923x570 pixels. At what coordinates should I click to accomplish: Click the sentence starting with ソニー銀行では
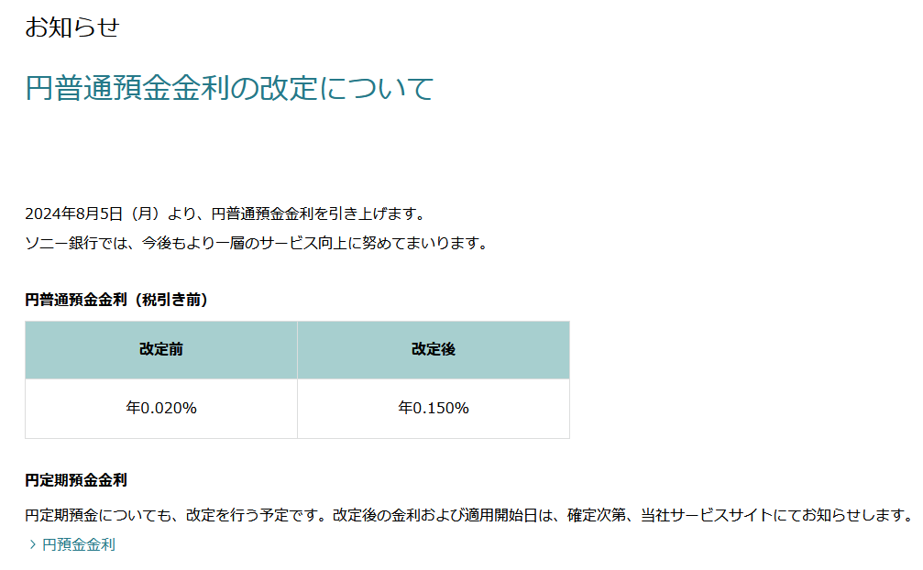tap(255, 243)
